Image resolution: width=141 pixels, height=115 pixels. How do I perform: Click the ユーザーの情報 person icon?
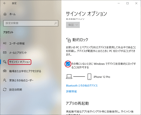(5, 43)
